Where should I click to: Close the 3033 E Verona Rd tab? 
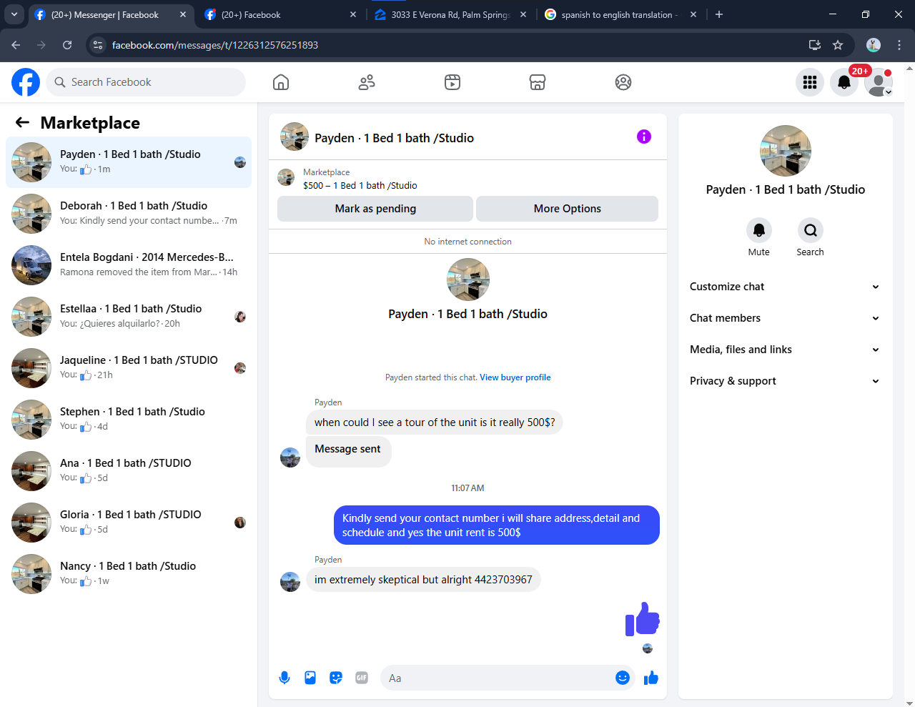pos(523,14)
